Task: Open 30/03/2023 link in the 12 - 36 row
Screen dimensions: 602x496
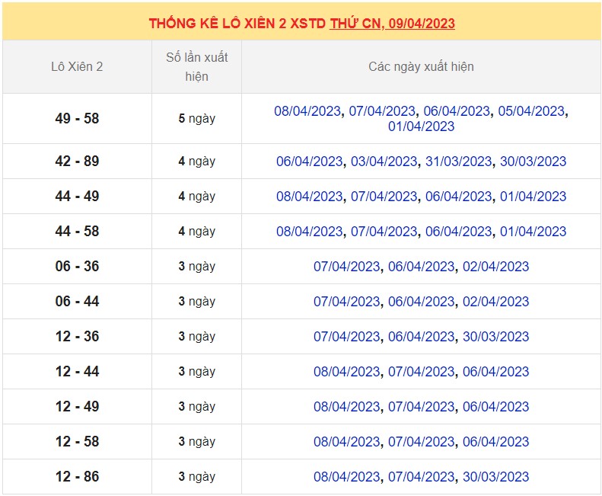Action: (x=495, y=337)
